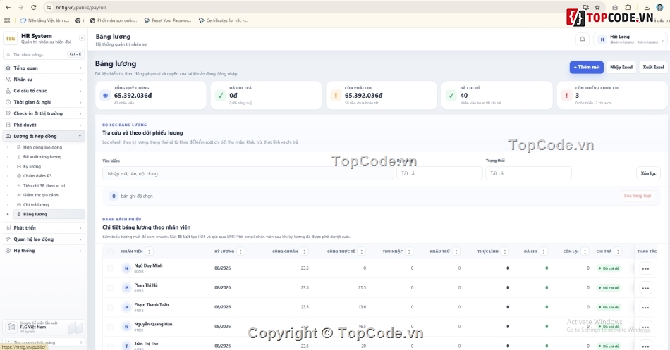Open Kỳ lương menu item in sidebar
This screenshot has width=670, height=350.
[50, 166]
